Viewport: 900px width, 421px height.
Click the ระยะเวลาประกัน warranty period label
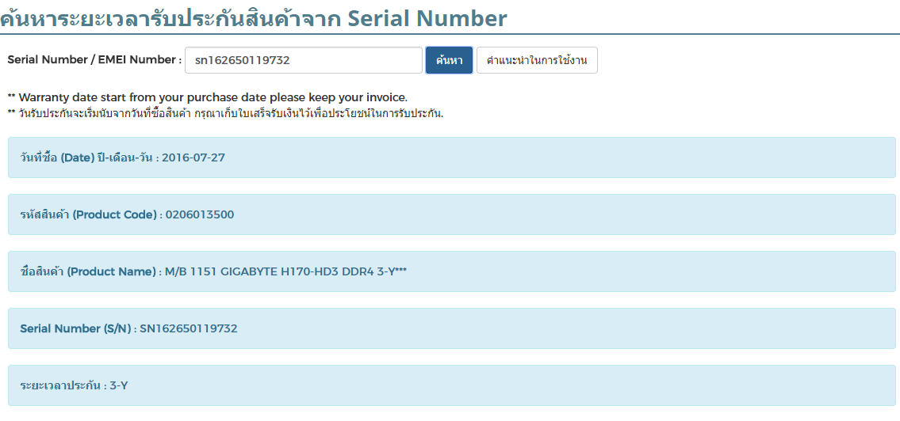[x=60, y=385]
